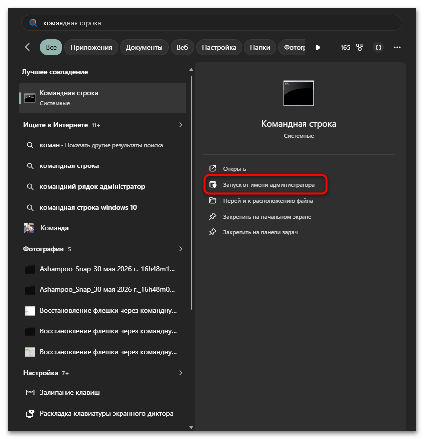Click the Команда app icon
Viewport: 424px width, 439px height.
pyautogui.click(x=29, y=228)
